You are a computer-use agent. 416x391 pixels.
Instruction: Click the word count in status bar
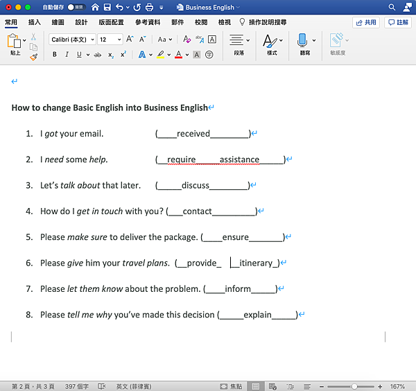coord(77,386)
